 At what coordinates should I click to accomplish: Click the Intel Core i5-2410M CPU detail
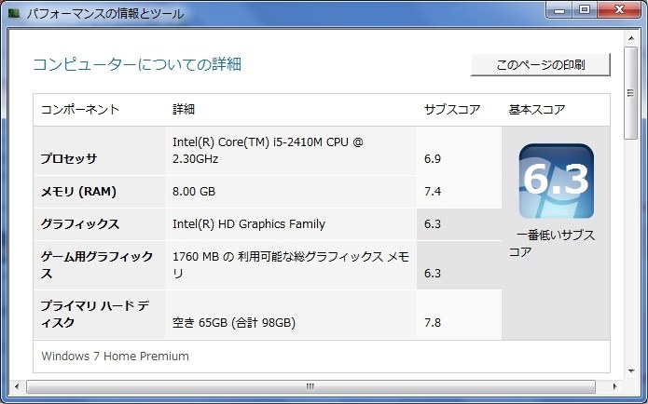(x=268, y=150)
